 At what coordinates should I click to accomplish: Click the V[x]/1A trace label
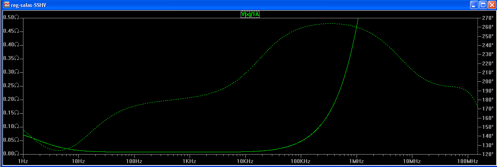click(x=250, y=15)
